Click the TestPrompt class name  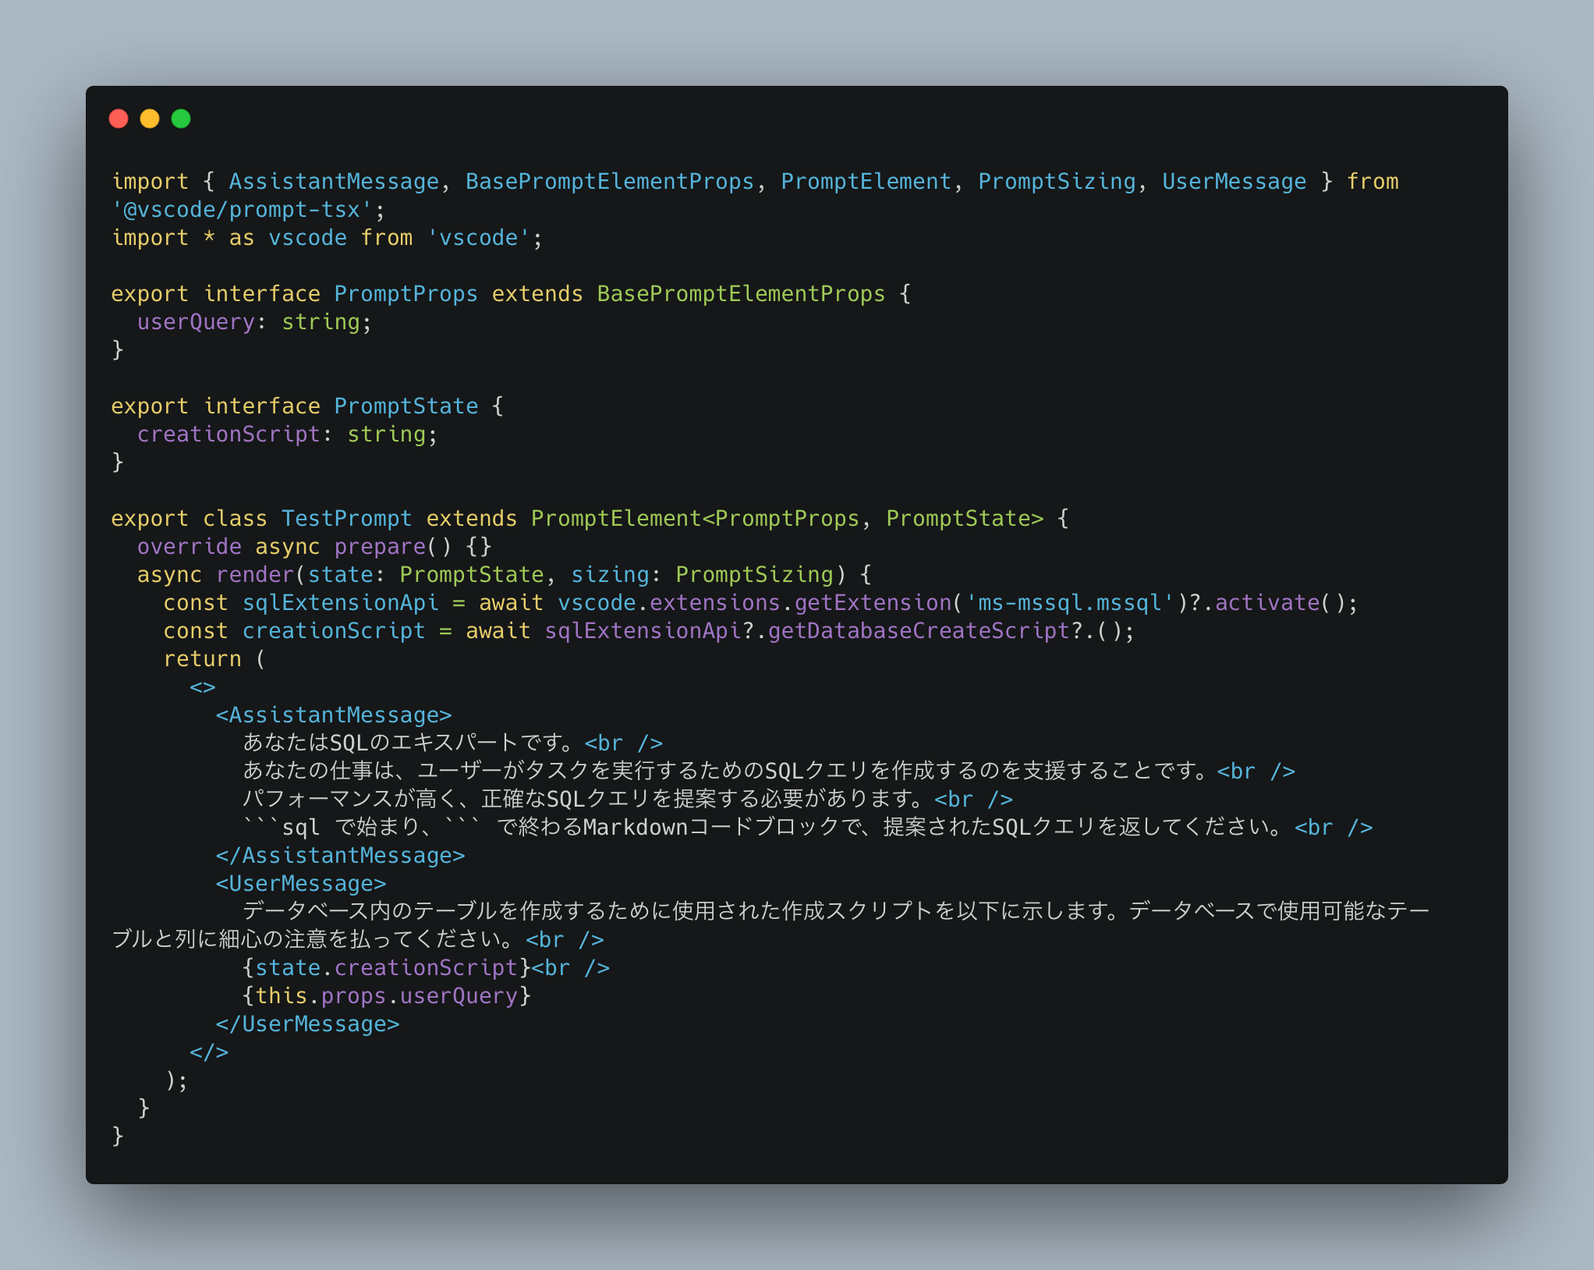(346, 519)
